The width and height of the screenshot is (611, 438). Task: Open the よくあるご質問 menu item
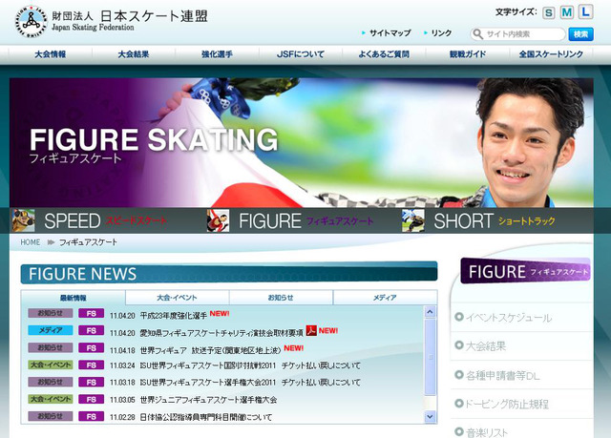point(384,54)
